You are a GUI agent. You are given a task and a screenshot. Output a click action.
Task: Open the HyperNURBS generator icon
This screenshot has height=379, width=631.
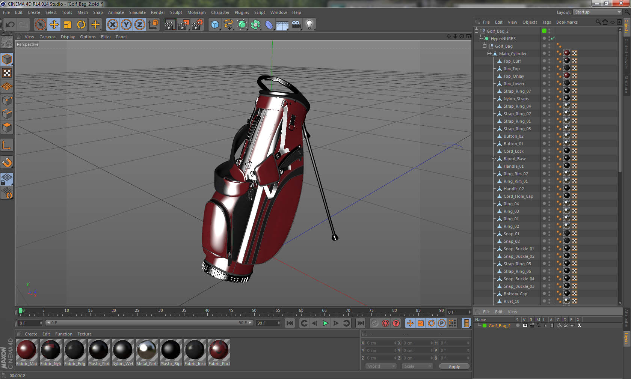(242, 25)
